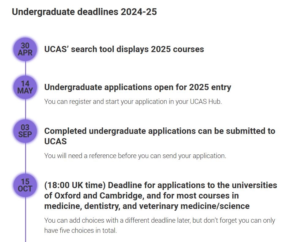
Task: Click timeline line between SEP and OCT markers
Action: point(25,158)
